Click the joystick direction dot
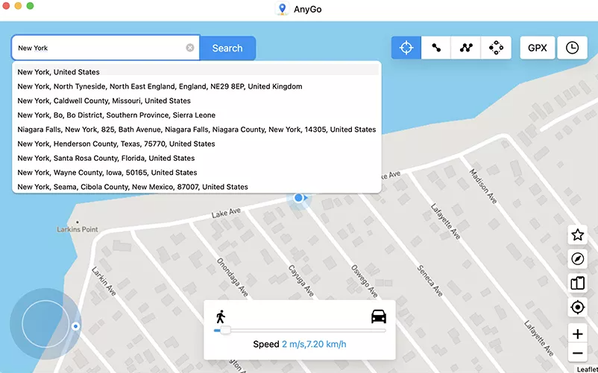This screenshot has width=598, height=373. tap(75, 326)
